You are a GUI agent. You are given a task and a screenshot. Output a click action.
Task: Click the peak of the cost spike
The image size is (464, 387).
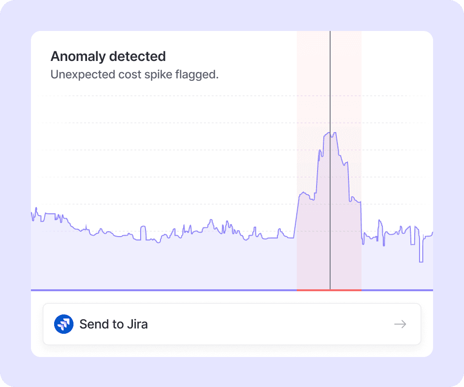(x=332, y=133)
